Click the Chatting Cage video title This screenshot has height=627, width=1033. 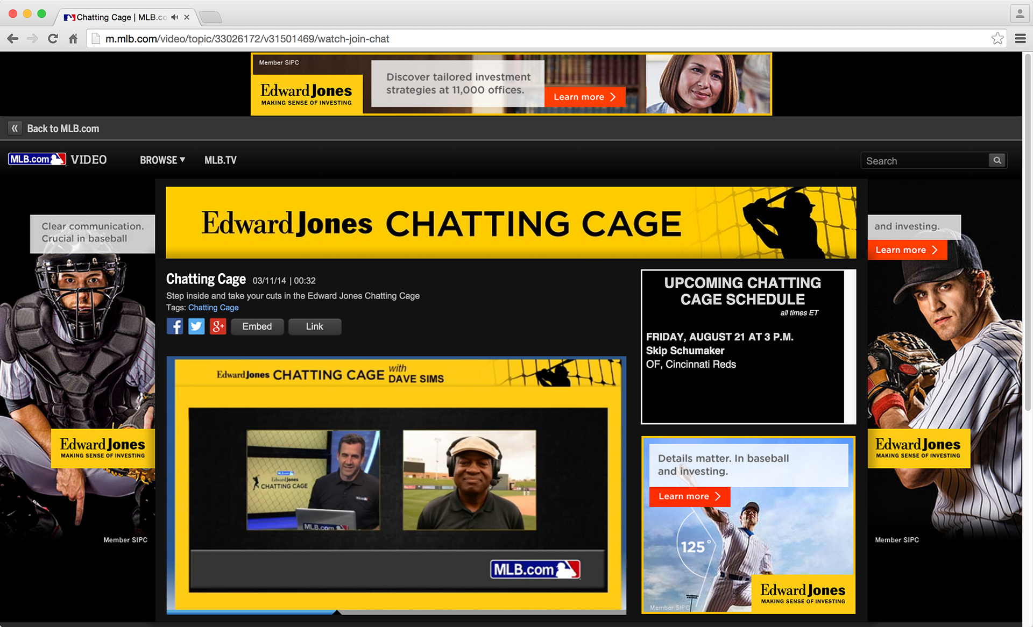pyautogui.click(x=206, y=279)
